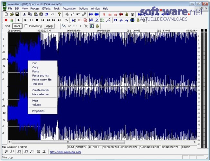Open the Effects menu

[47, 9]
